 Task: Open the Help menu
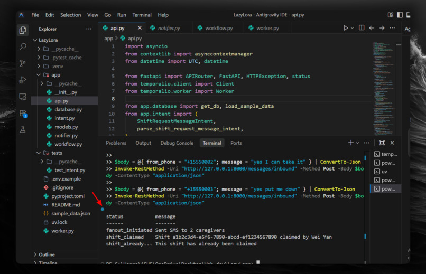(x=163, y=15)
